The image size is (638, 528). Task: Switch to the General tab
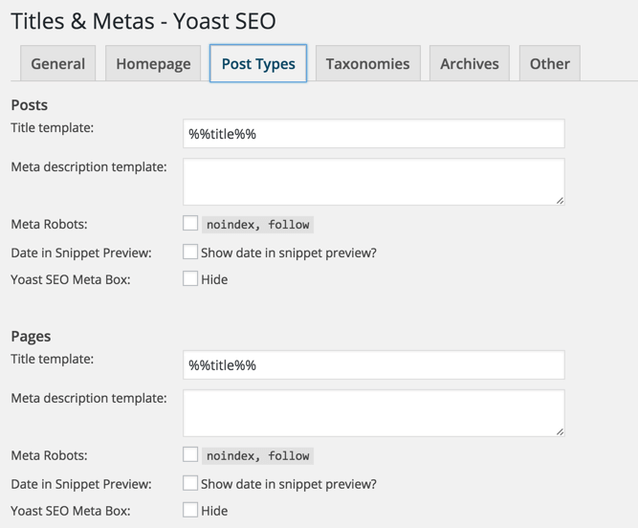(x=58, y=64)
